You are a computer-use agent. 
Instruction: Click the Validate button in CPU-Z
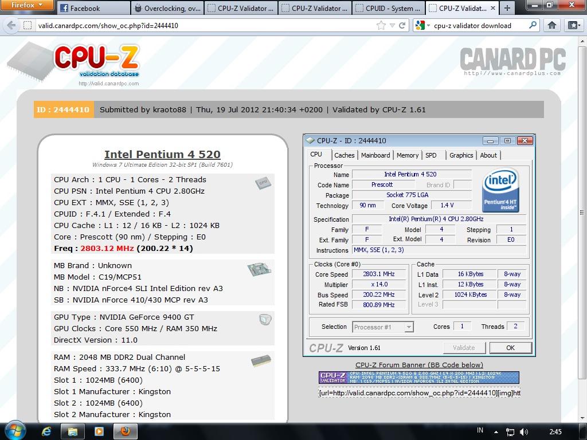coord(464,348)
